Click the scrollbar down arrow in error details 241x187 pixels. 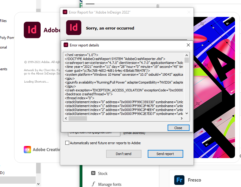[187, 114]
